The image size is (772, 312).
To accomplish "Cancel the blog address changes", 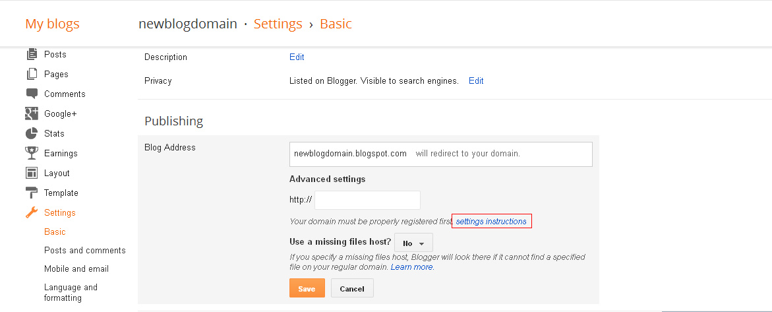I will [x=352, y=288].
